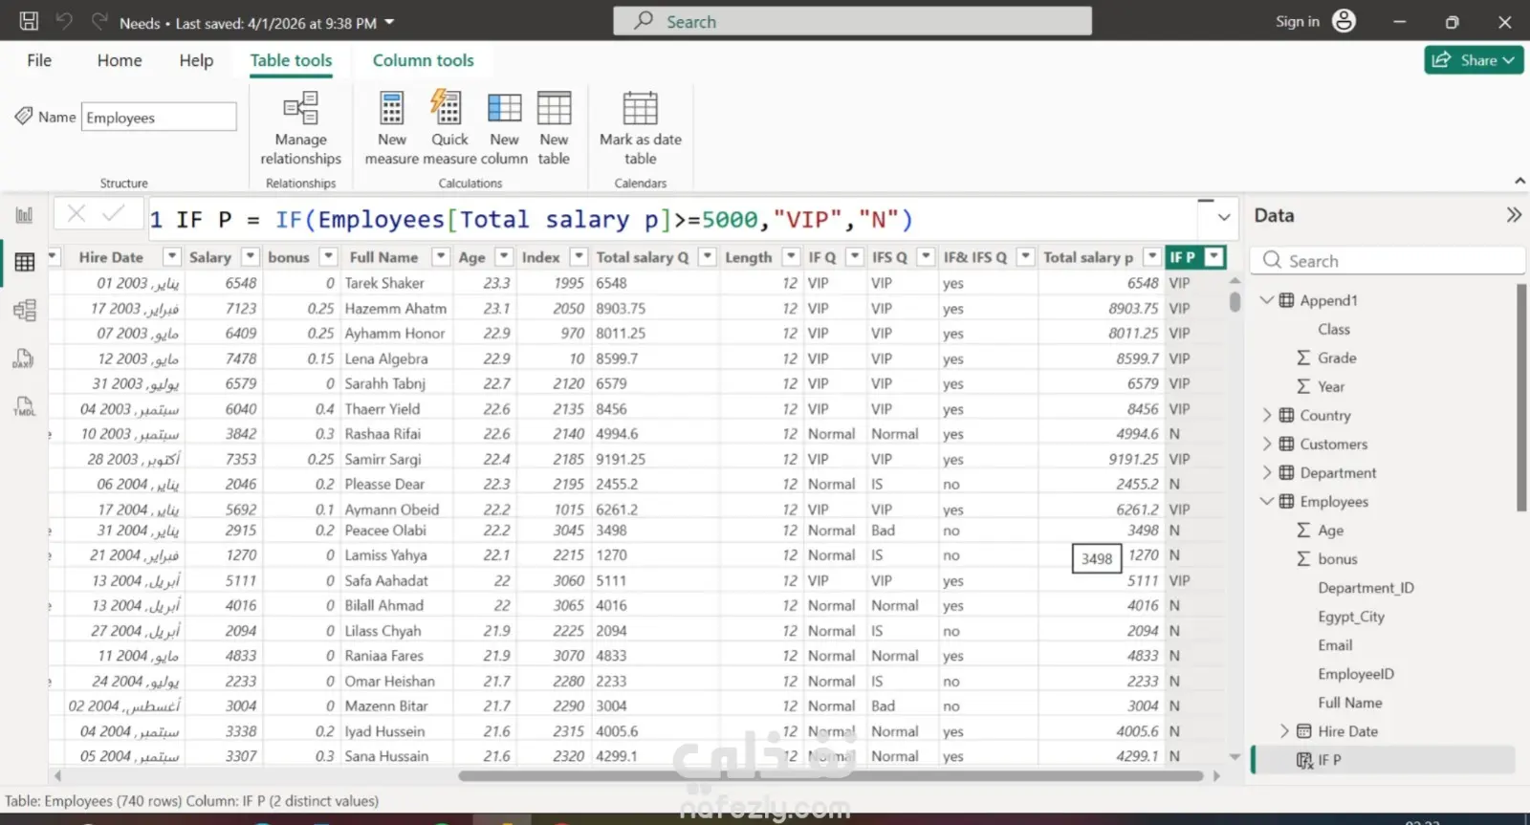Open DAX query view icon
The image size is (1530, 825).
(24, 358)
